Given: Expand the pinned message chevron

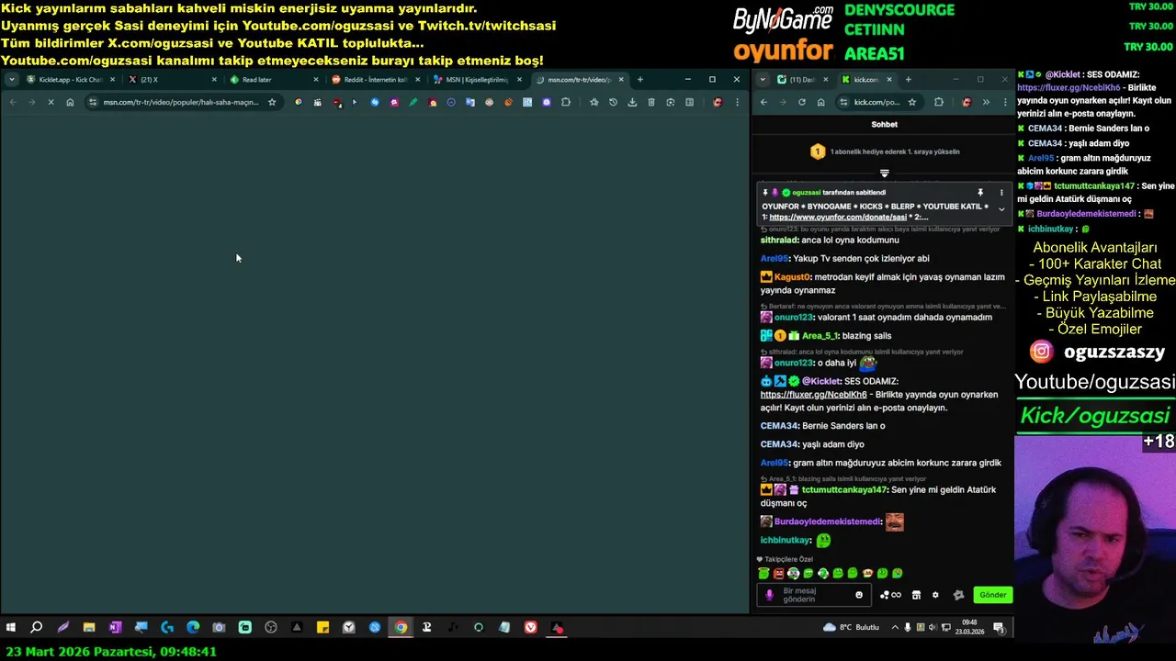Looking at the screenshot, I should (1001, 209).
